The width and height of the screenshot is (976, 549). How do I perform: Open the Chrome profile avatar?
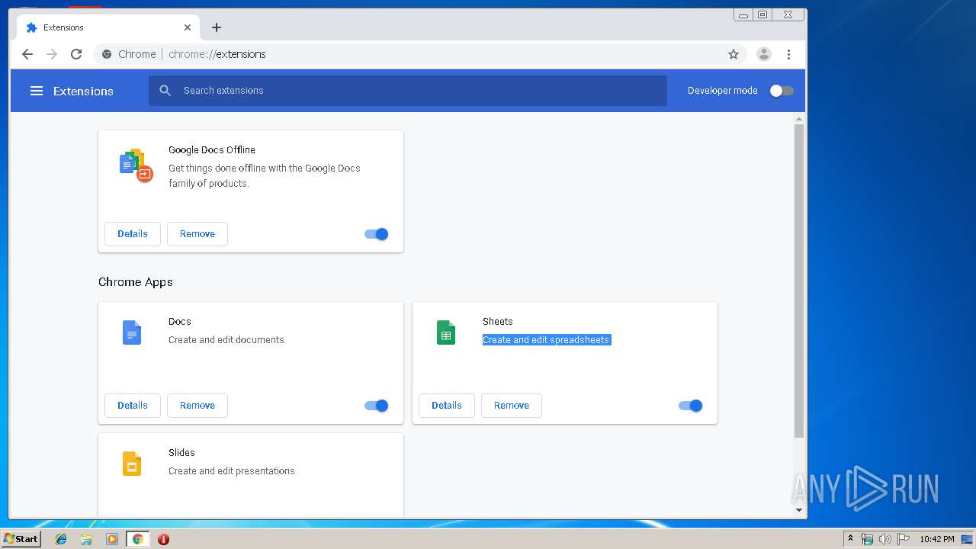[763, 54]
